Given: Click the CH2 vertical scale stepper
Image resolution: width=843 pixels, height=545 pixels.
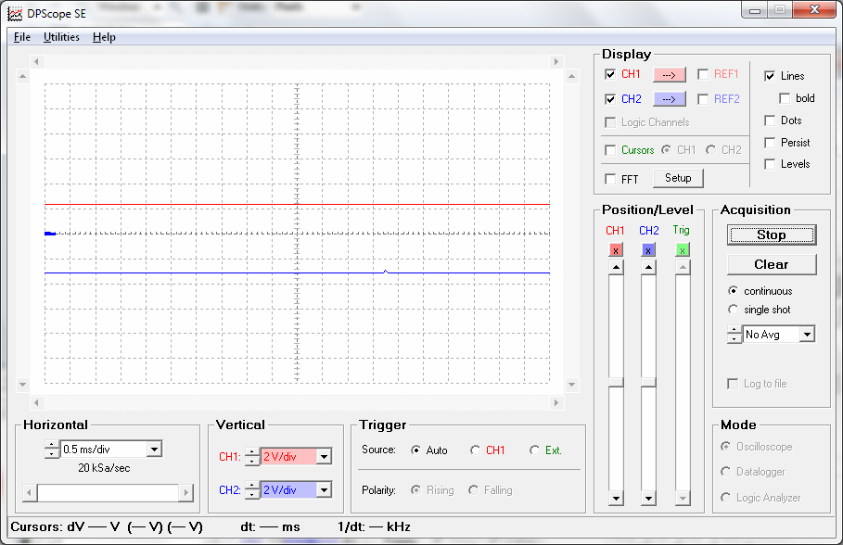Looking at the screenshot, I should [x=252, y=490].
